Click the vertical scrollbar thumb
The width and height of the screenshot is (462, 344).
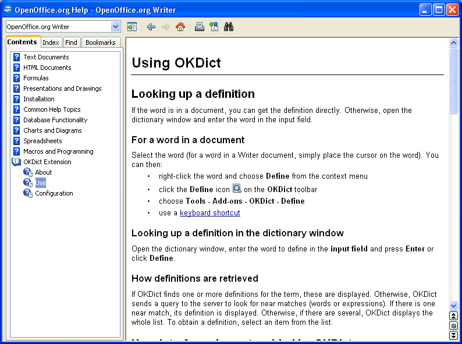coord(453,81)
